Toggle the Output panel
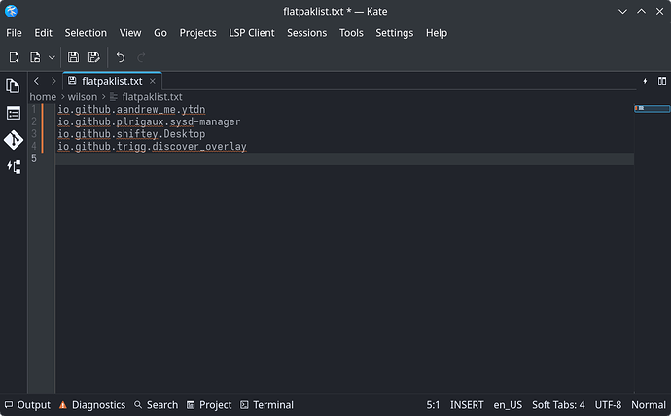This screenshot has height=416, width=671. [27, 405]
